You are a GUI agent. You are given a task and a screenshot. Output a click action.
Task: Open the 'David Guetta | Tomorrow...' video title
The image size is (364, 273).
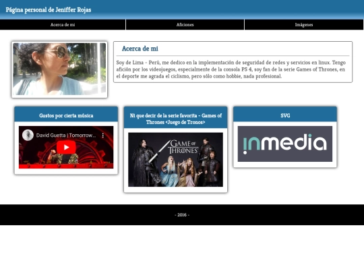(66, 135)
